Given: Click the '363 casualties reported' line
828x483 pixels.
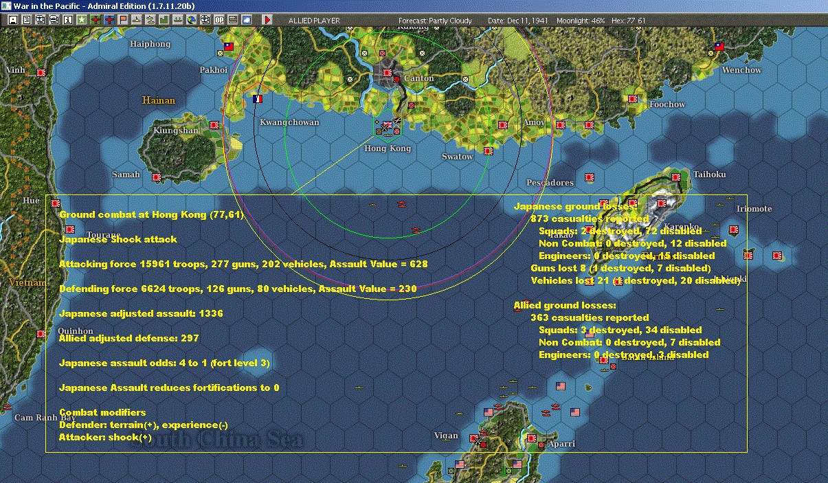Looking at the screenshot, I should (x=590, y=317).
